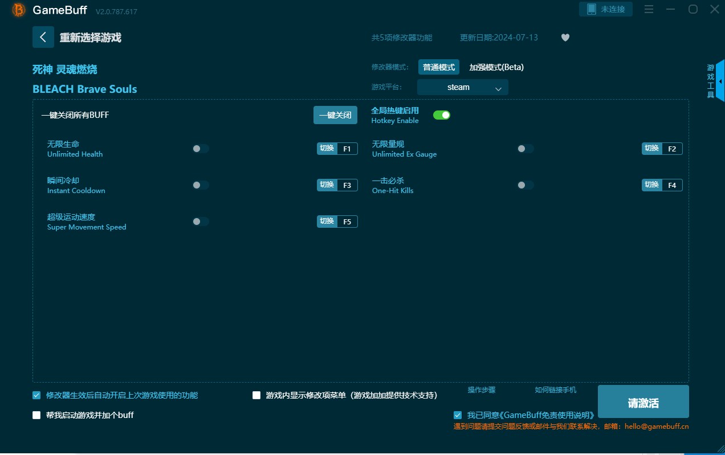Click the 一键关闭 button
This screenshot has width=725, height=455.
point(335,115)
